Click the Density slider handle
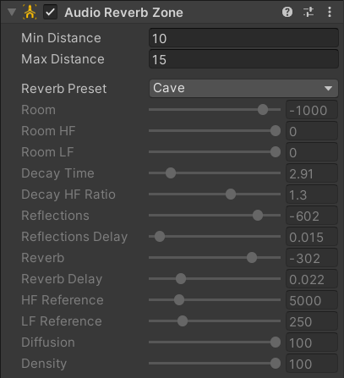This screenshot has width=344, height=378. coord(276,364)
